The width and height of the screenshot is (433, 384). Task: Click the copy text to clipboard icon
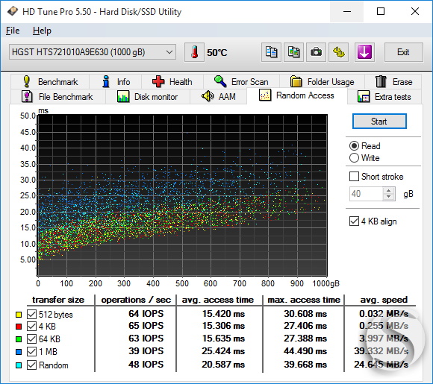pos(271,52)
